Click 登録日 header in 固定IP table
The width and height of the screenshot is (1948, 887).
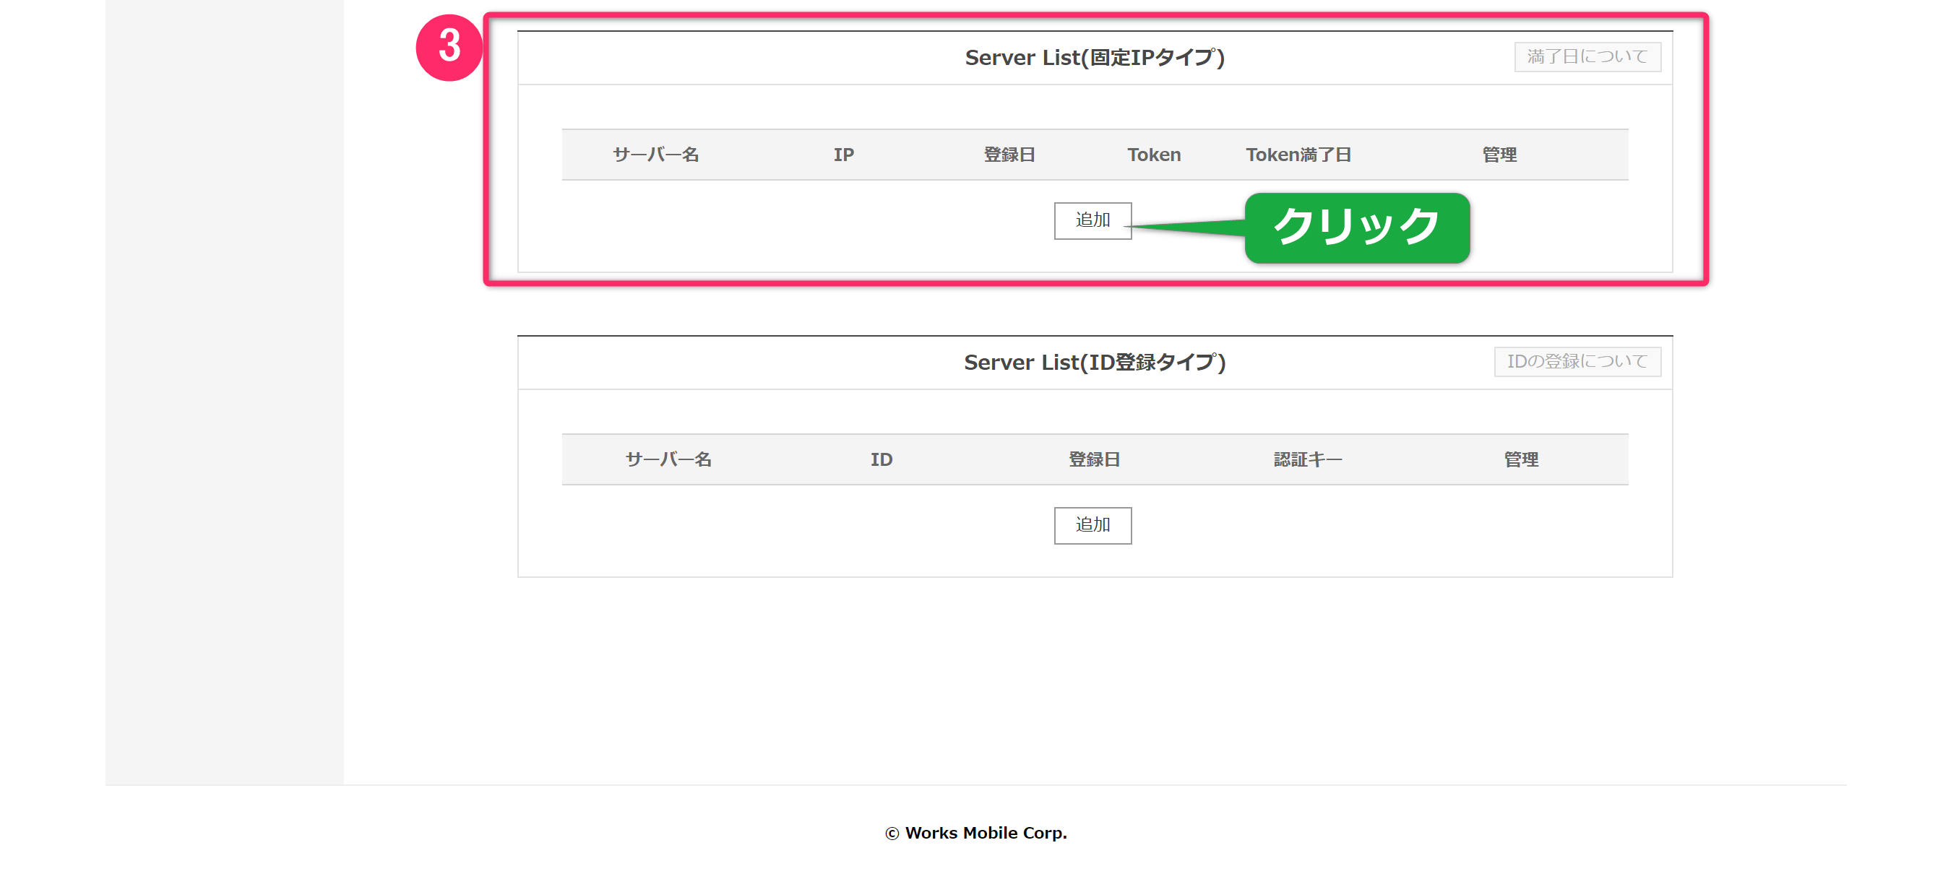point(1008,155)
